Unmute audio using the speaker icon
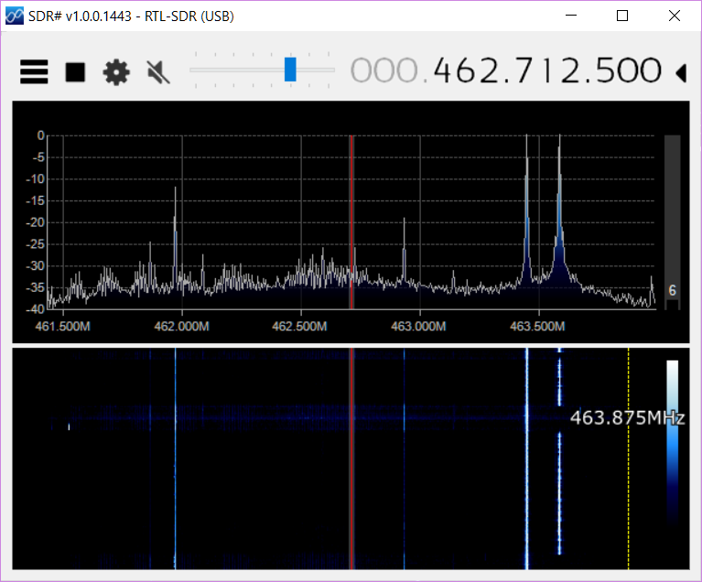 click(158, 71)
